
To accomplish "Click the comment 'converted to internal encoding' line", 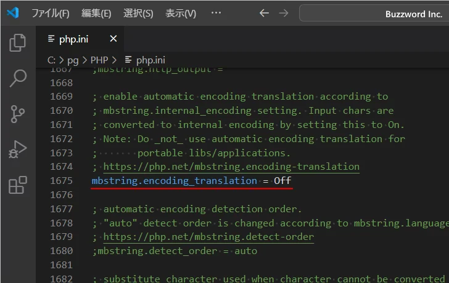I will pyautogui.click(x=248, y=125).
